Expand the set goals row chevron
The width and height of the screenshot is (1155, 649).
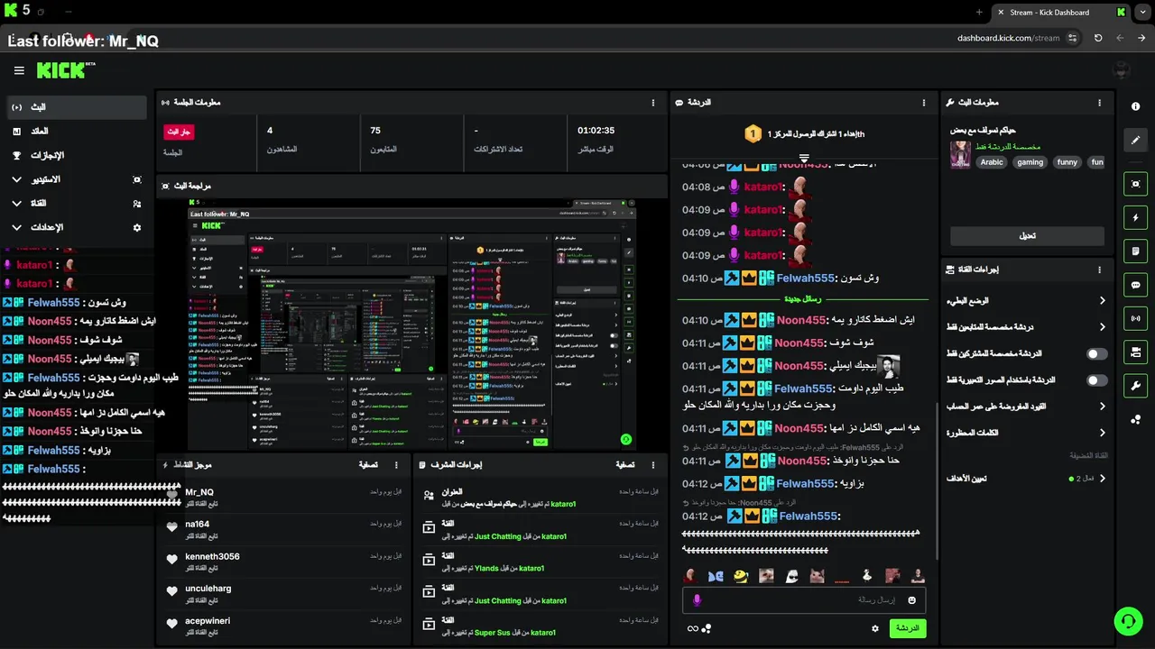click(1102, 479)
